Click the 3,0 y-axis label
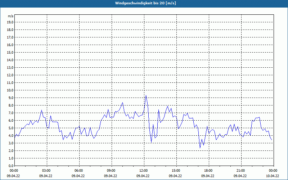 11,143
